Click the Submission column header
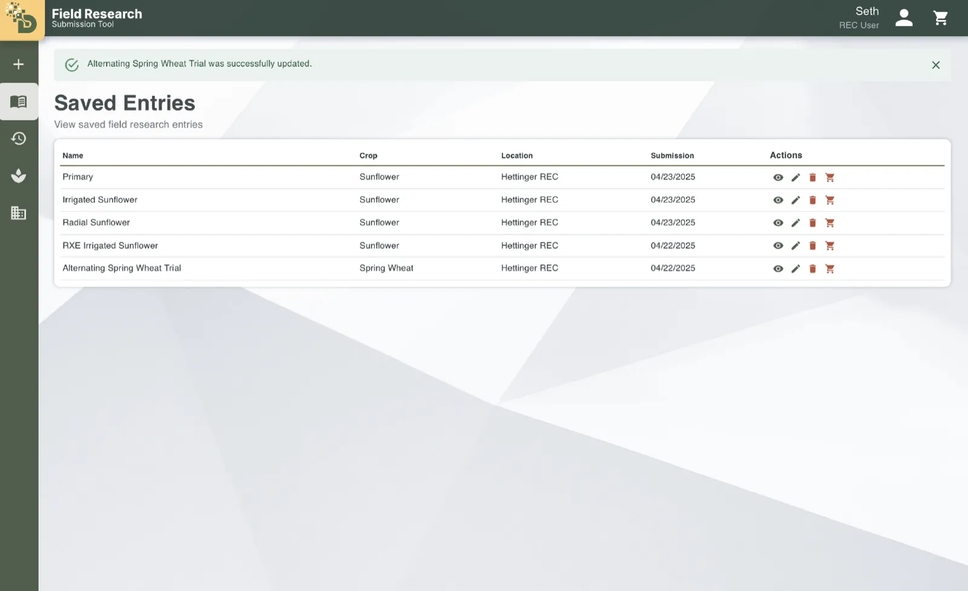968x591 pixels. [672, 155]
